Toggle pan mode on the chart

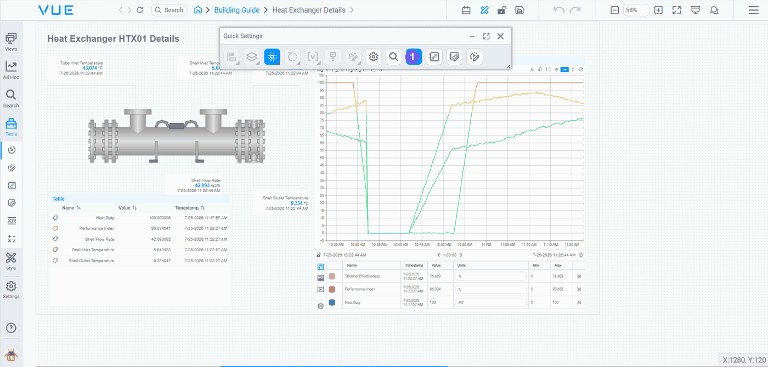click(x=556, y=70)
